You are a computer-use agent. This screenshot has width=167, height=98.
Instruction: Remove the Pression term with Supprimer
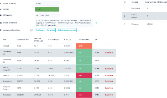tap(109, 76)
